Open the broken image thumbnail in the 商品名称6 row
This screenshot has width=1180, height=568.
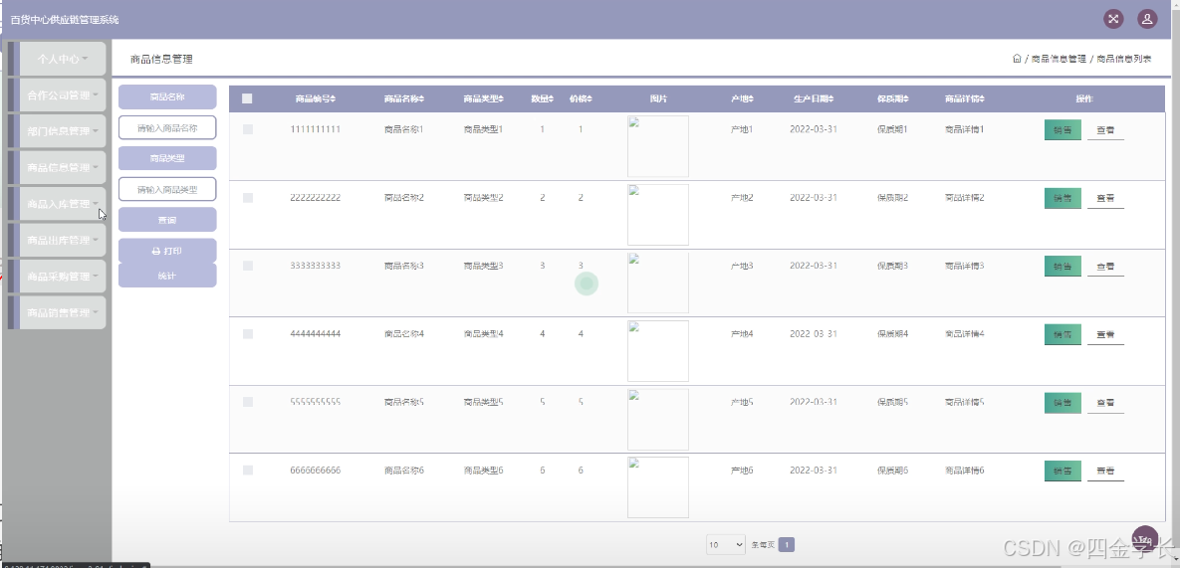tap(658, 486)
